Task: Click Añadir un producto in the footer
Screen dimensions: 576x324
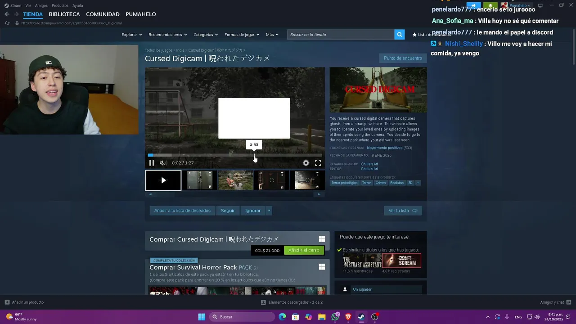Action: pyautogui.click(x=24, y=302)
